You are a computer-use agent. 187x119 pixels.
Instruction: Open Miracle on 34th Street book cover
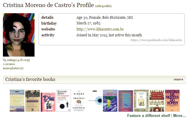[157, 101]
